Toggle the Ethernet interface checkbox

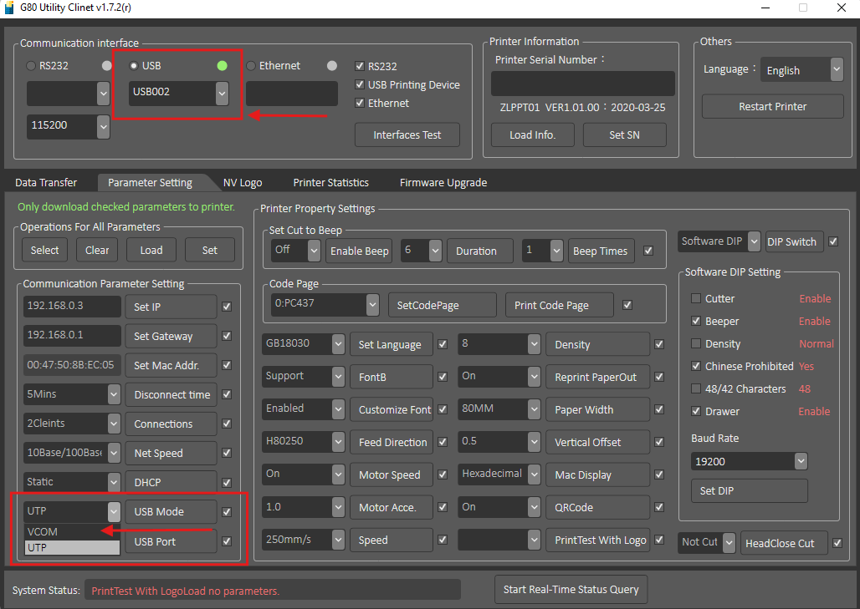point(360,103)
